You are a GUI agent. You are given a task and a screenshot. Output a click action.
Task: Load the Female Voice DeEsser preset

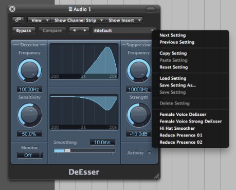click(183, 114)
